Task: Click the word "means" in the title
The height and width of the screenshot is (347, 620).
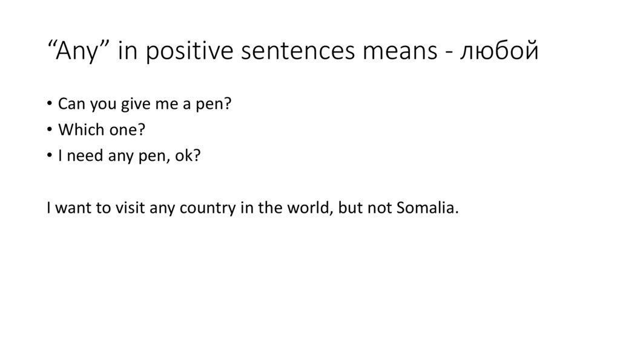Action: [x=403, y=52]
